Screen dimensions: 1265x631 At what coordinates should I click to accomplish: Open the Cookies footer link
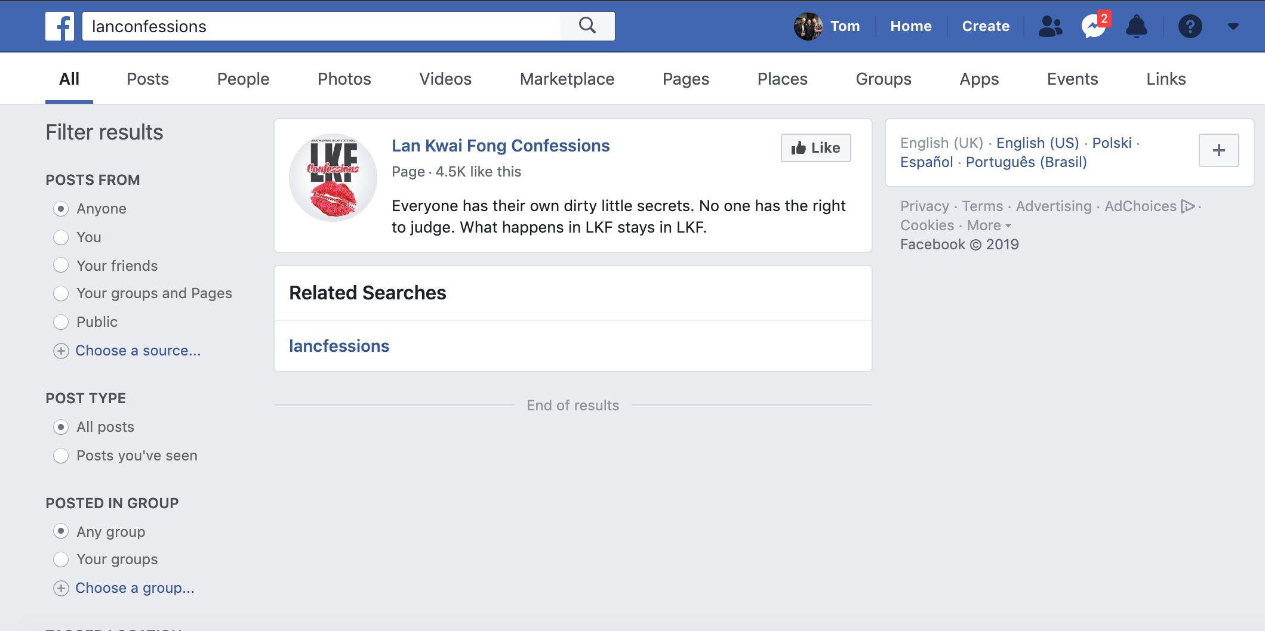coord(927,225)
